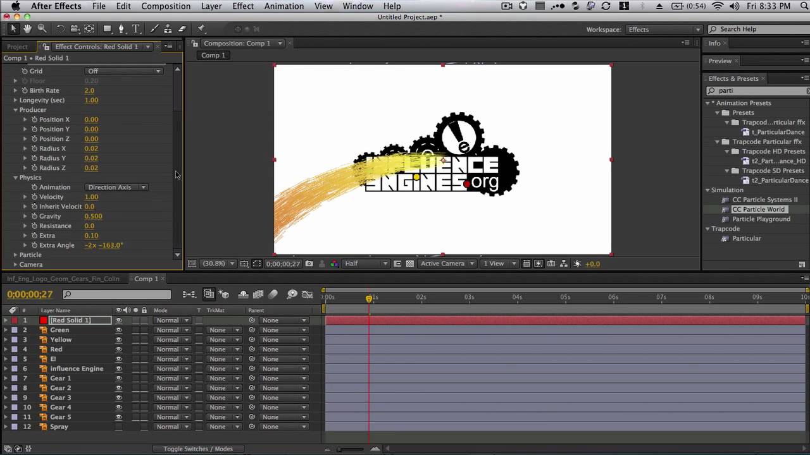Hide shy layers switch in timeline

coord(243,294)
